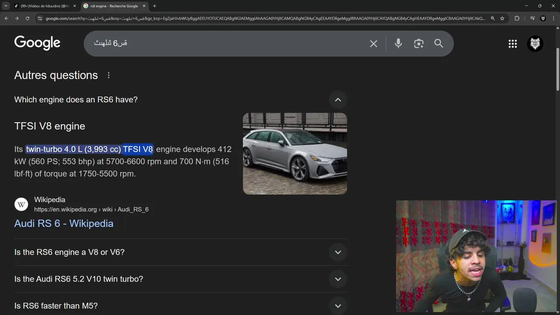560x315 pixels.
Task: Click the browser address bar URL
Action: pyautogui.click(x=265, y=18)
